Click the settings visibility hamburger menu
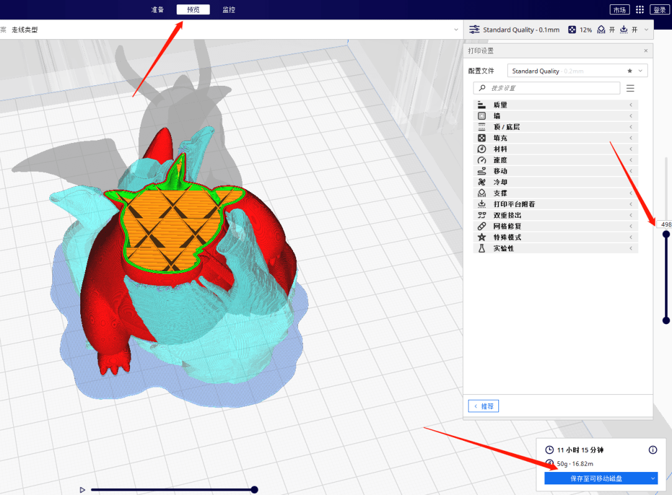Viewport: 672px width, 495px height. (630, 88)
